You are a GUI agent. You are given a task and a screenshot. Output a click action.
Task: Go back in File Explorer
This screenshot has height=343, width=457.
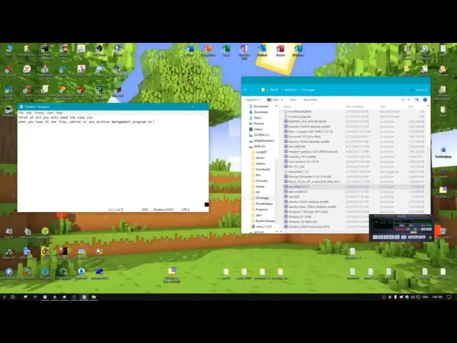point(245,90)
